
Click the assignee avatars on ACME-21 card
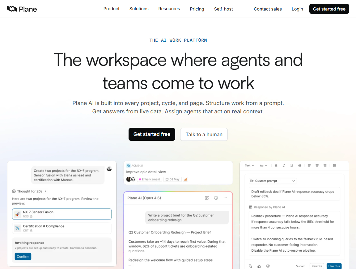tap(131, 179)
